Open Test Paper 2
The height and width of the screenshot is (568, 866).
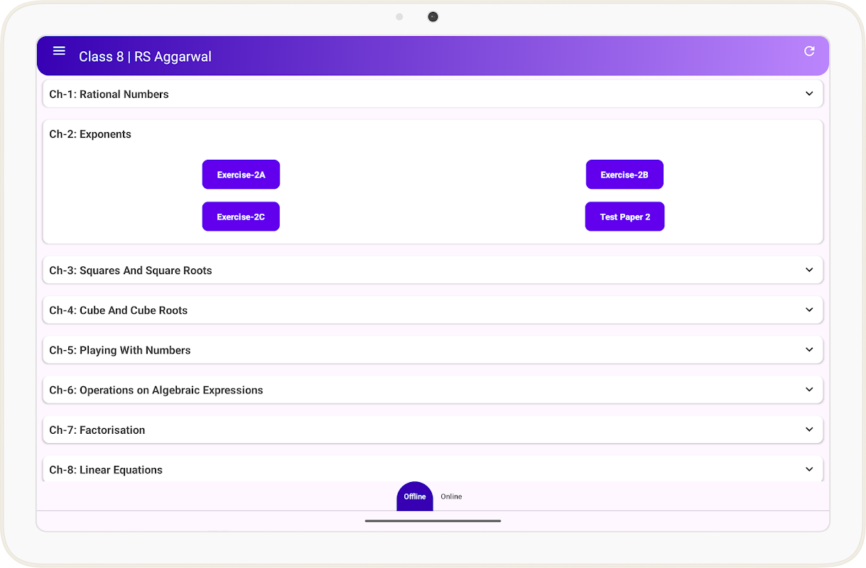[624, 217]
